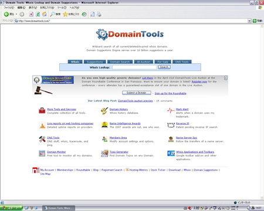Switch to the Domain Search tab

120,62
